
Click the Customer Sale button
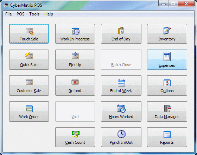pos(29,85)
